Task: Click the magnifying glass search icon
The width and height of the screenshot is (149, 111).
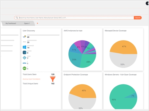Action: [17, 18]
